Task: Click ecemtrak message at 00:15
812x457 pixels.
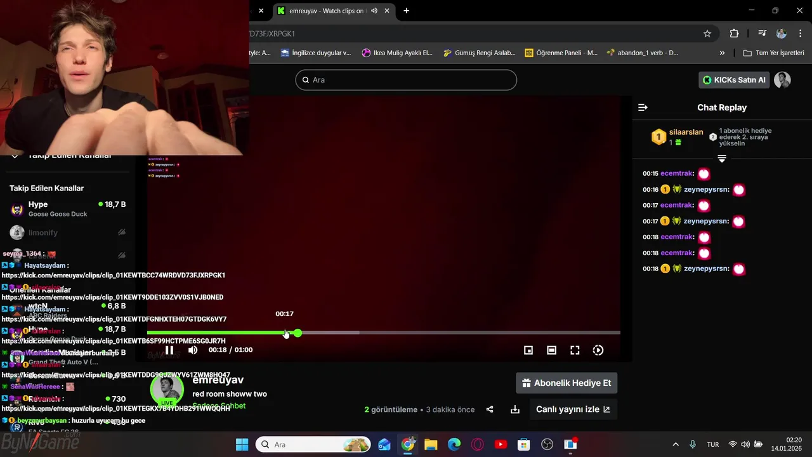Action: point(676,174)
